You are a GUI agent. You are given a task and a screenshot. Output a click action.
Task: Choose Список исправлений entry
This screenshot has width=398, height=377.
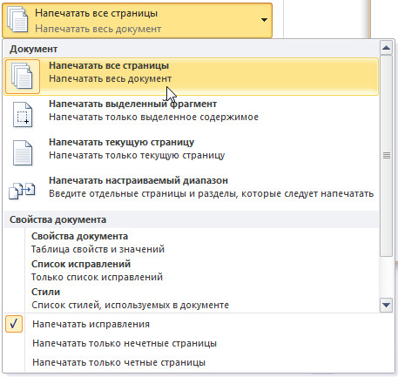97,271
